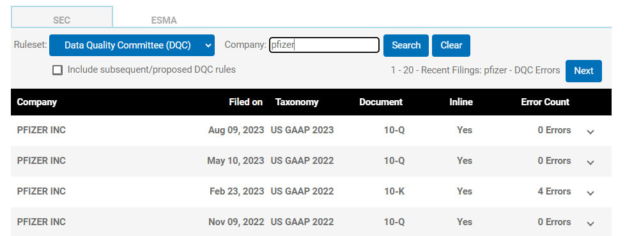Screen dimensions: 625x236
Task: Sort by the Document column header
Action: [381, 102]
